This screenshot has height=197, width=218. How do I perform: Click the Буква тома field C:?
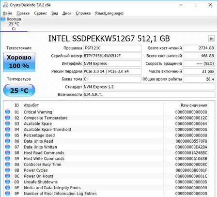(x=112, y=79)
